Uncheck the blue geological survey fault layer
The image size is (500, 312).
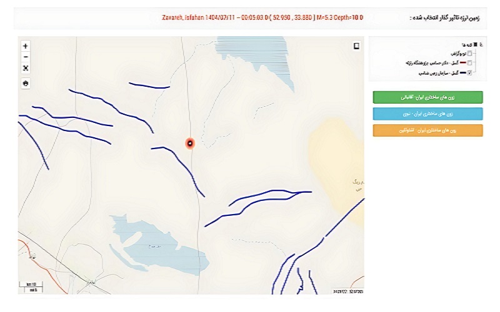click(x=470, y=73)
